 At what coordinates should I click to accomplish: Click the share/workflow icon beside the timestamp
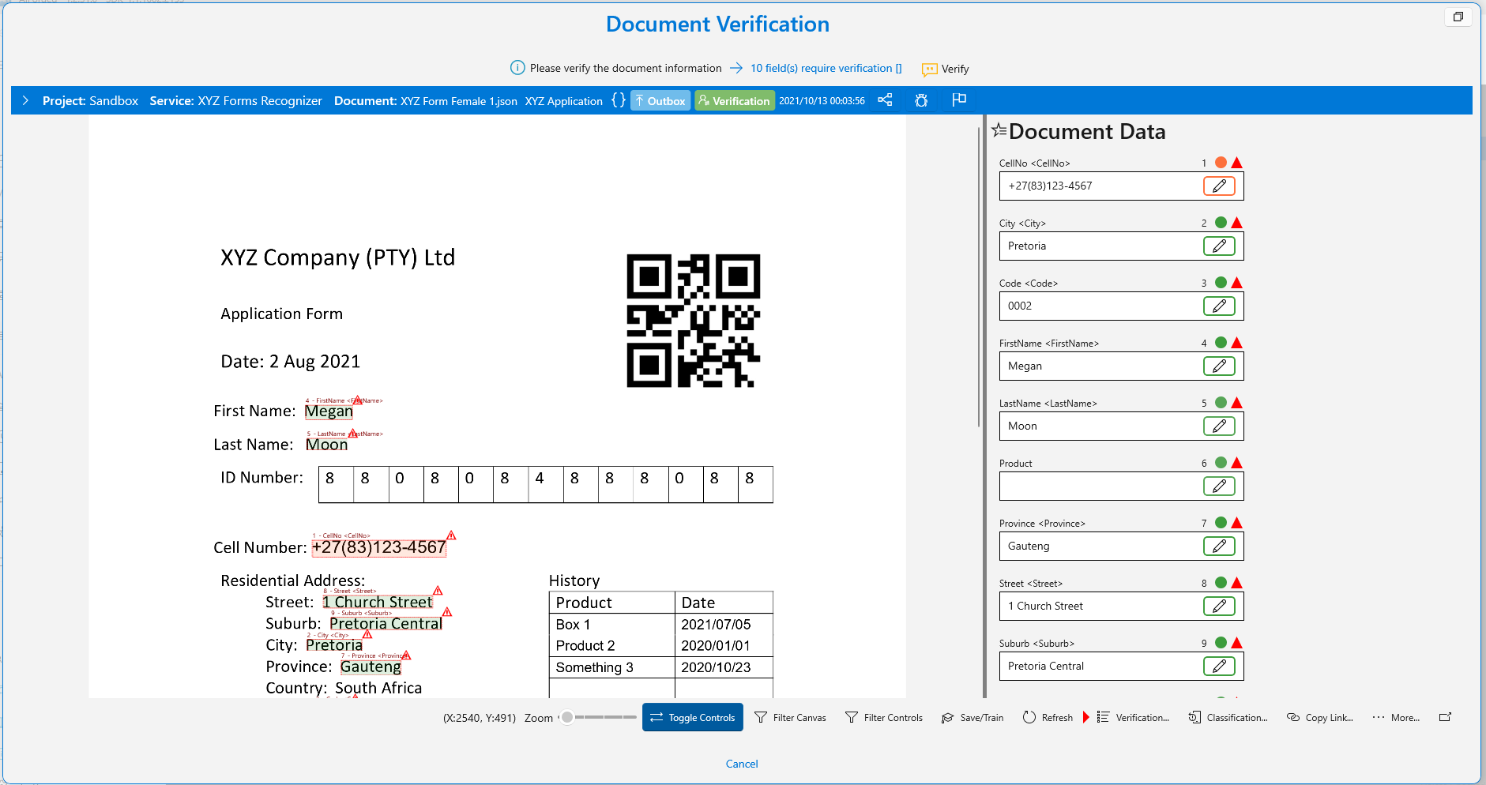(x=885, y=100)
